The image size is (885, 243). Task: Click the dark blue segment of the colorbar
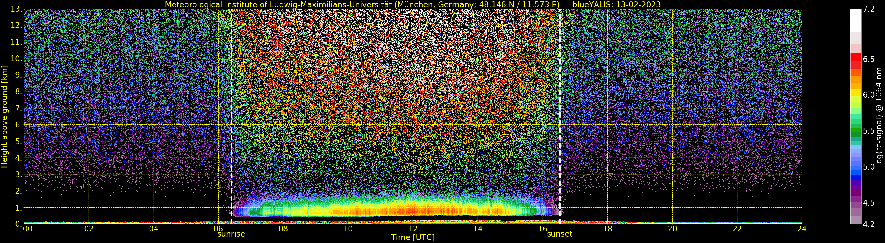856,178
